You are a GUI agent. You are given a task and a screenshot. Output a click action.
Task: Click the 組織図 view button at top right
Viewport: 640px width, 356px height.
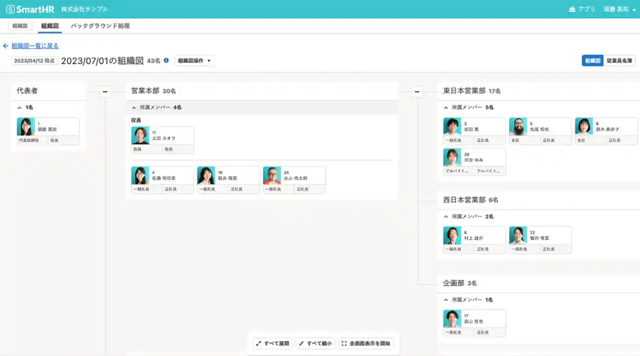pyautogui.click(x=593, y=60)
